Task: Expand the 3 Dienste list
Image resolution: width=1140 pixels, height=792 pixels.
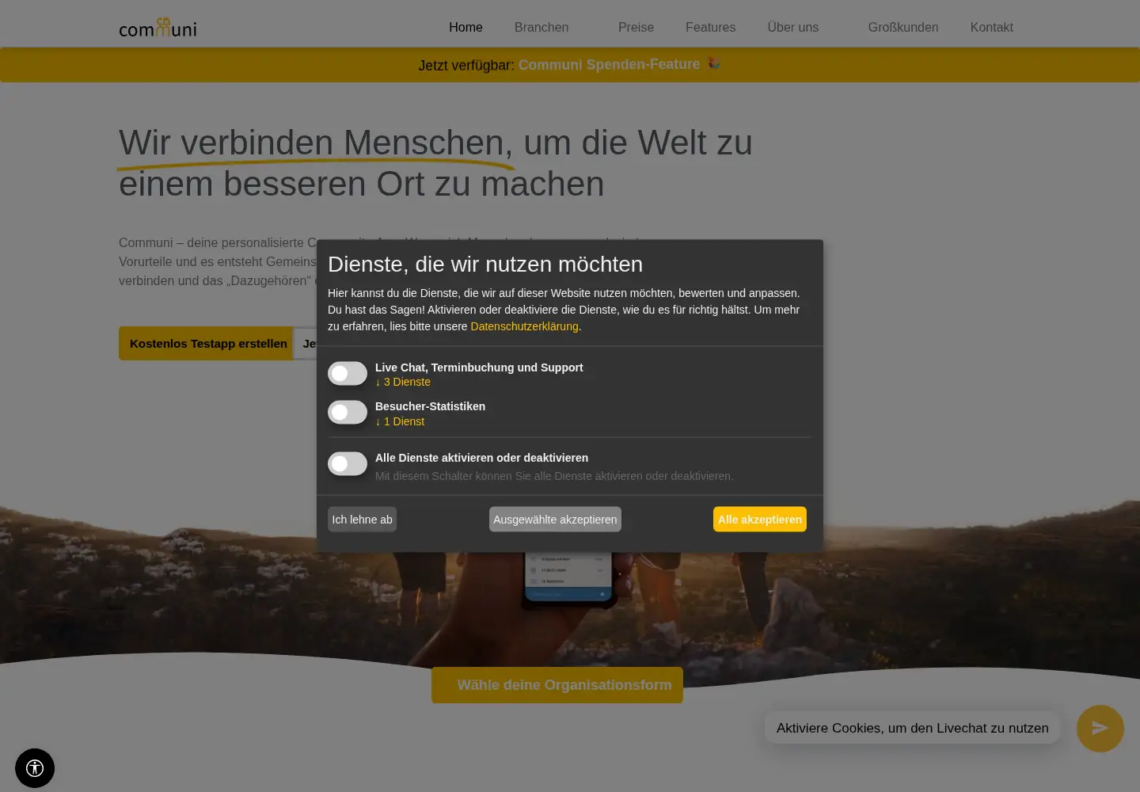Action: coord(403,382)
